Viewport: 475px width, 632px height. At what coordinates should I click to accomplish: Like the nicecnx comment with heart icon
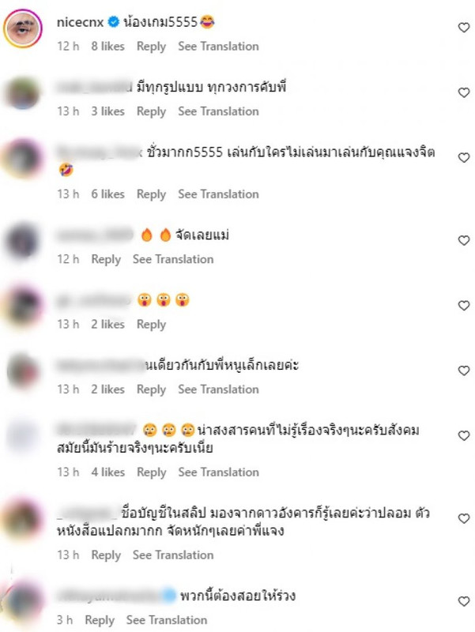(x=464, y=28)
